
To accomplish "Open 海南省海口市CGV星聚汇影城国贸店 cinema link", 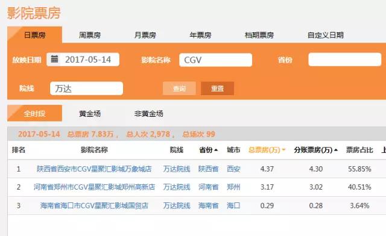I will [94, 205].
